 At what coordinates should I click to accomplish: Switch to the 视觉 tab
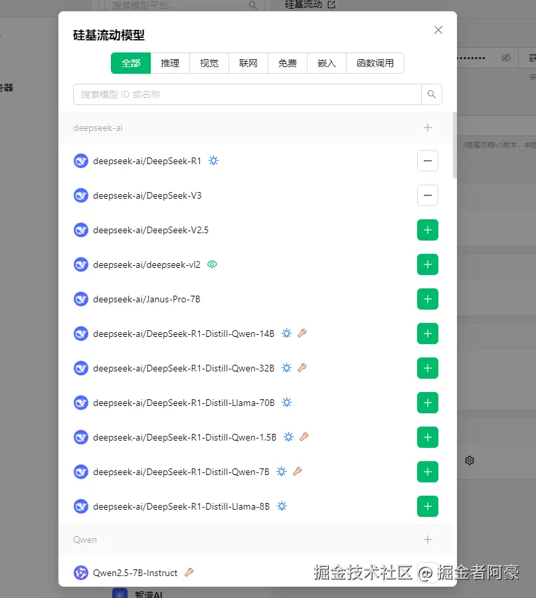click(x=209, y=63)
